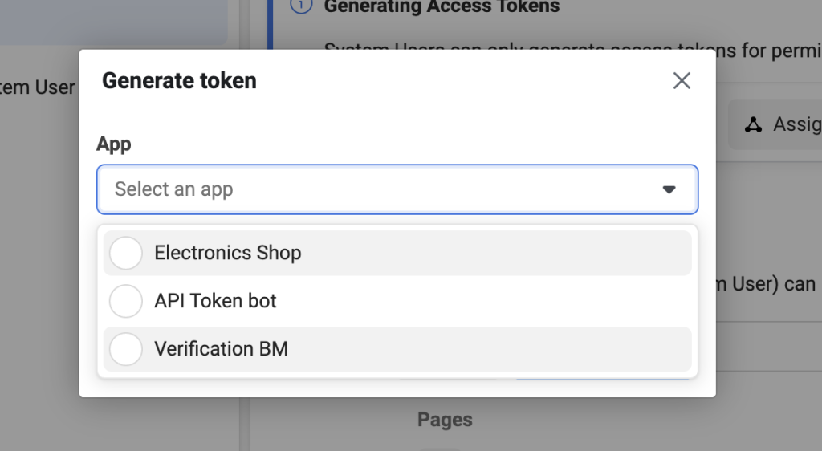822x451 pixels.
Task: Choose the Electronics Shop option text
Action: pos(227,253)
